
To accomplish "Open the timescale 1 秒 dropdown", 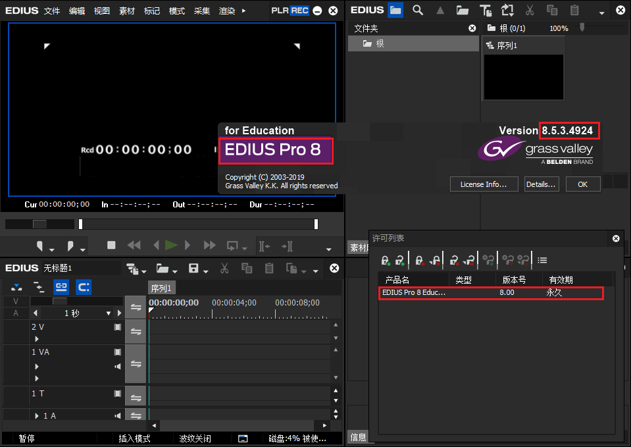I will (x=109, y=313).
